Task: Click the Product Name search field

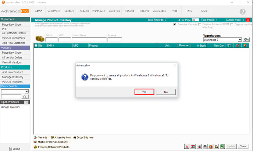Action: (89, 40)
